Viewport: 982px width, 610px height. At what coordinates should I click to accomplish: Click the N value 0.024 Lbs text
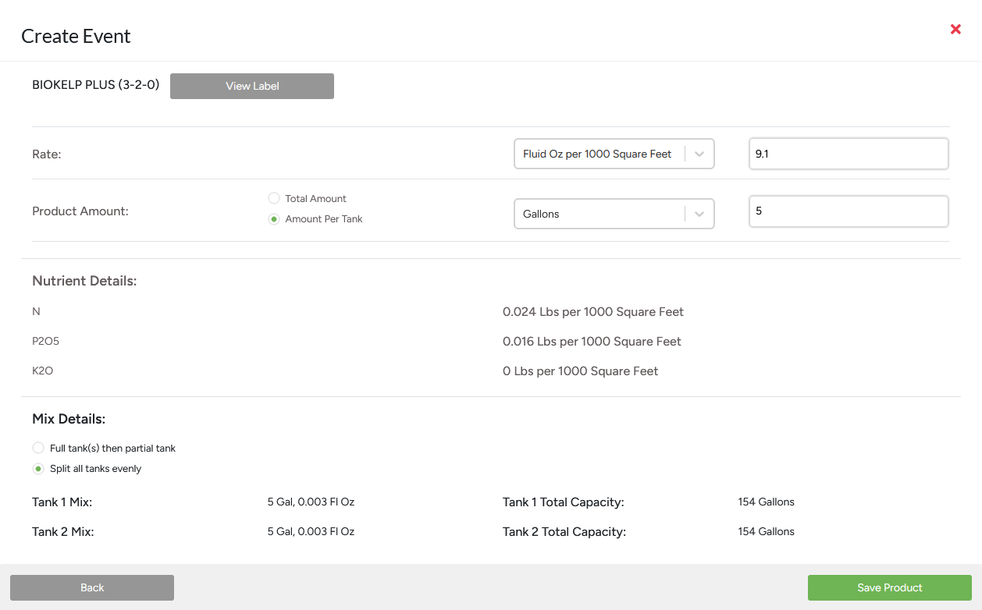click(592, 312)
